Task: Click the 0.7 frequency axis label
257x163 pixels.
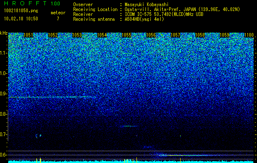Action: (3, 134)
